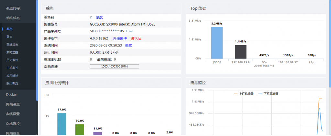The height and width of the screenshot is (136, 331).
Task: Click 192.168.99.57 axis label
Action: coord(288,62)
